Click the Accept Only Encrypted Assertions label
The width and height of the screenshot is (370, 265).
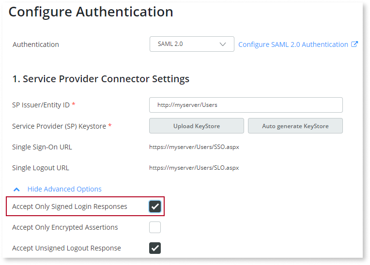pyautogui.click(x=65, y=227)
